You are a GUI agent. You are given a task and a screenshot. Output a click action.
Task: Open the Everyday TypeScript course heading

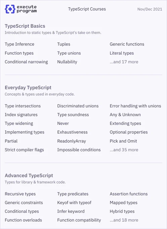tap(28, 88)
